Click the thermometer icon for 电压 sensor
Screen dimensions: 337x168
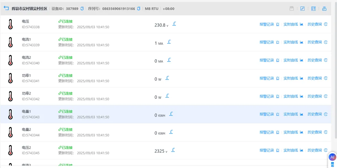click(10, 24)
